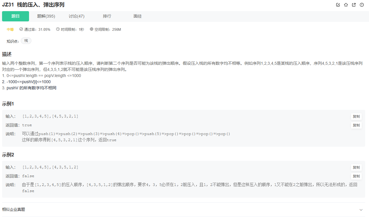Copy the 示例2 input [1,2,3,4,5],[4,3,5,1,2]
The image size is (369, 217).
(356, 168)
